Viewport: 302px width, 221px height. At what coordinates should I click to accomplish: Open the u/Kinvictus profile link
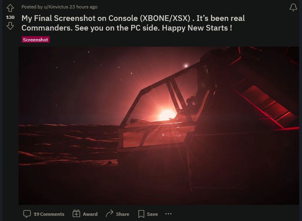(56, 7)
